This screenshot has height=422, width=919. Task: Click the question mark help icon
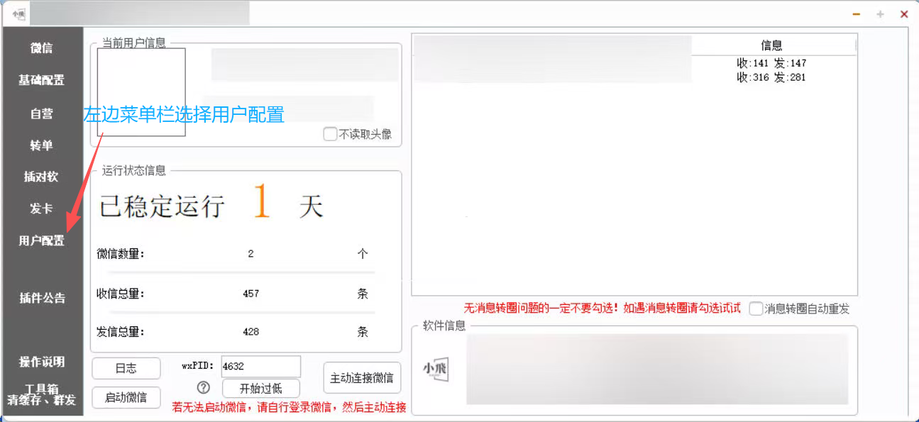[204, 387]
